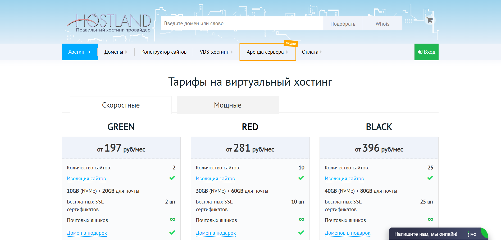The image size is (501, 241).
Task: Expand the VDS-хостинг dropdown
Action: coord(216,52)
